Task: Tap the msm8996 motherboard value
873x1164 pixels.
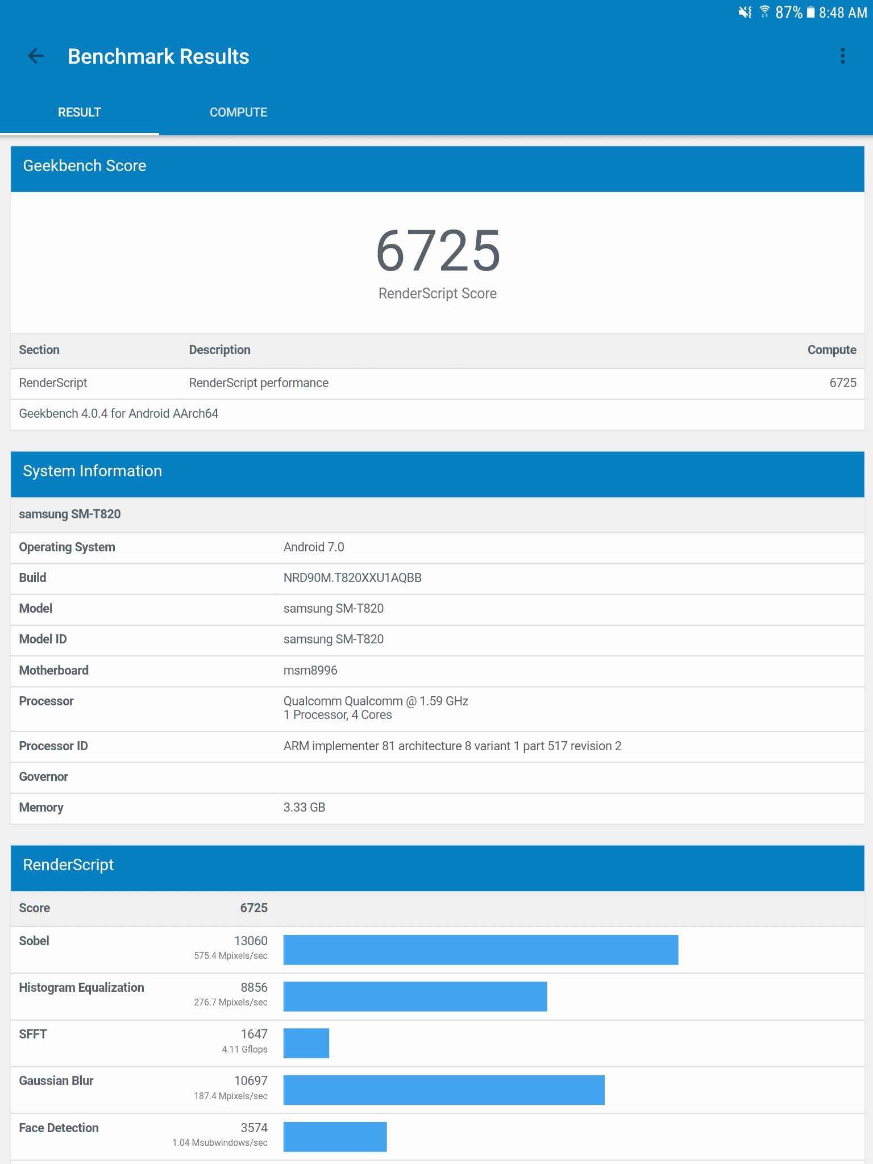Action: coord(310,671)
